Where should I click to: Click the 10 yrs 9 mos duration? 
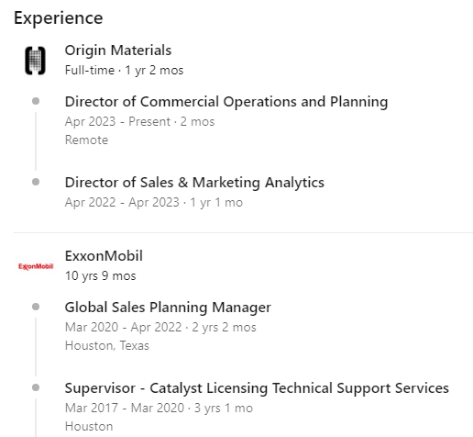pyautogui.click(x=100, y=276)
